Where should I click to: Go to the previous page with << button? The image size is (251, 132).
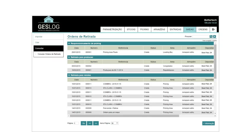[x=90, y=123]
